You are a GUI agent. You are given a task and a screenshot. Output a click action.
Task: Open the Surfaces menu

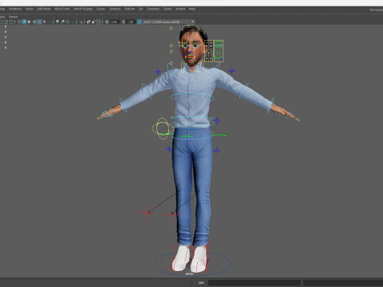(115, 9)
